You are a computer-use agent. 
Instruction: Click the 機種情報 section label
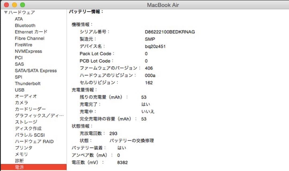click(x=82, y=25)
